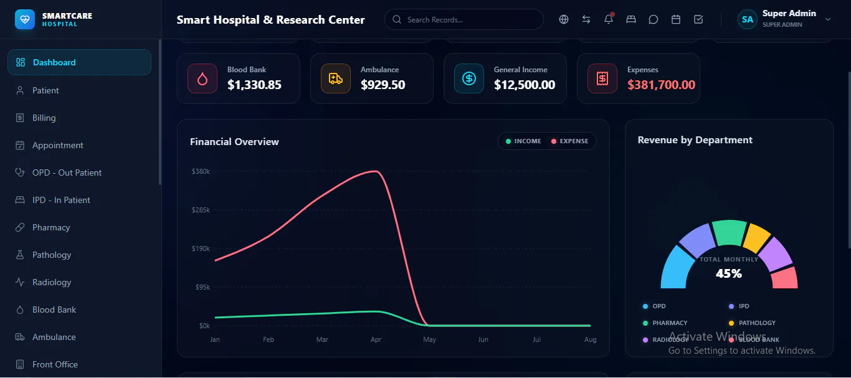The image size is (851, 378).
Task: Click the Smart Hospital & Research Center title
Action: pos(271,19)
